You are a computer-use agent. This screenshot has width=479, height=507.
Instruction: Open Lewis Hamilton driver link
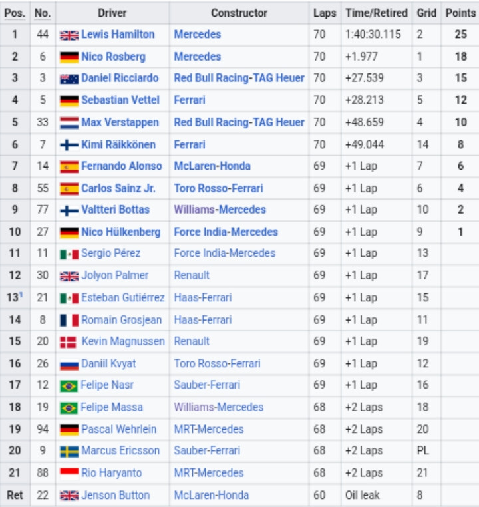118,35
